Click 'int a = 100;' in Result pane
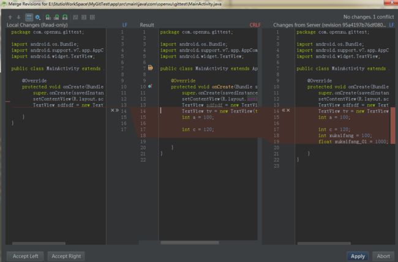The image size is (398, 262). coord(198,118)
